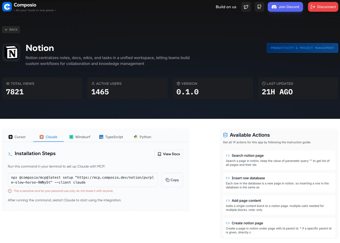Click code icon beside Search notion page
The height and width of the screenshot is (243, 340).
tap(228, 156)
